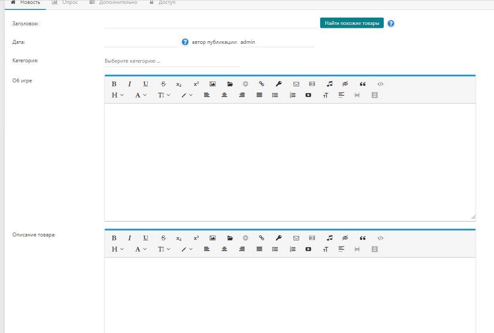The width and height of the screenshot is (494, 333).
Task: Toggle Underline in the Описание товара editor
Action: pos(145,238)
